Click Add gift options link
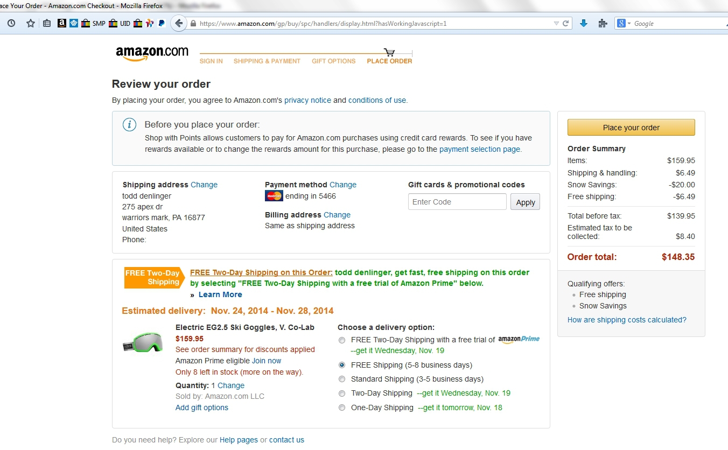Screen dimensions: 728x450 tap(202, 407)
